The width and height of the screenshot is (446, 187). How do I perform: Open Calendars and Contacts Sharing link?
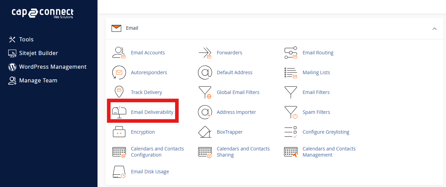click(243, 152)
